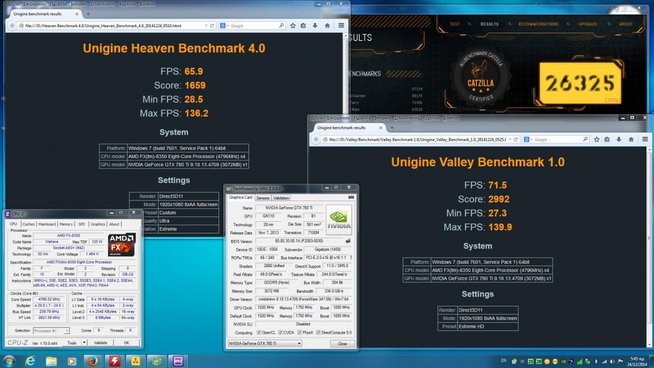
Task: Switch to SPD tab in CPU-Z
Action: [x=82, y=224]
